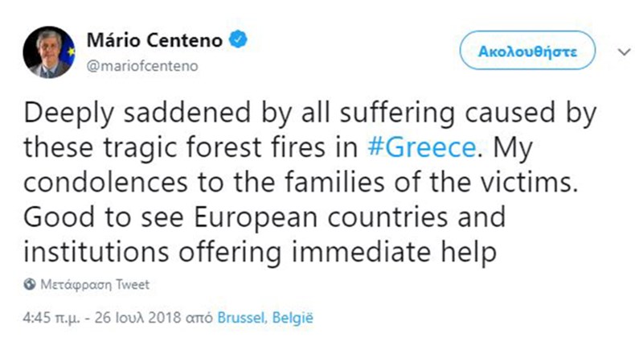Image resolution: width=635 pixels, height=338 pixels.
Task: Click the blue verified badge
Action: (239, 37)
